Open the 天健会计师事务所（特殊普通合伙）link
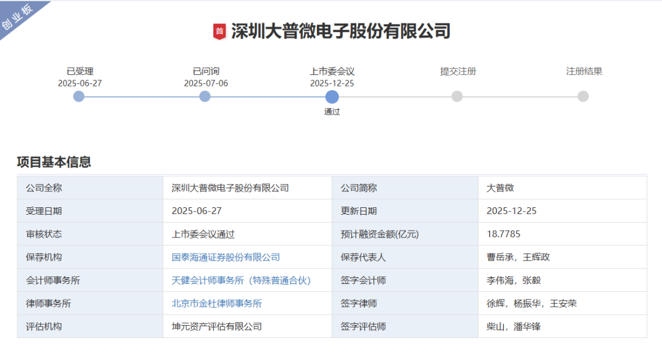Viewport: 662px width, 360px height. click(x=241, y=280)
